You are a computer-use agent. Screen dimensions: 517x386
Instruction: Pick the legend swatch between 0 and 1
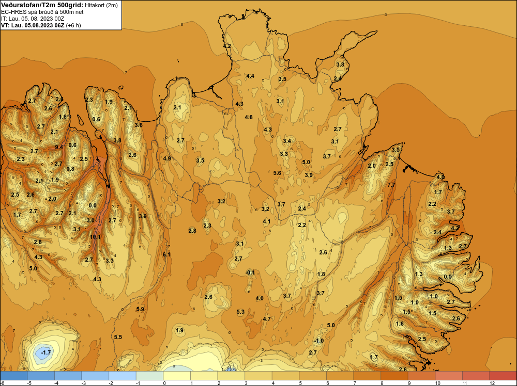click(177, 376)
